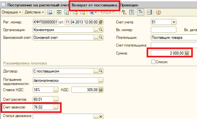
Task: Click the blue arrow go-to icon
Action: 92,12
